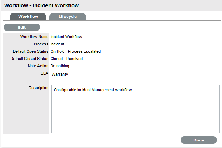Click the Process value 'Incident'
222x148 pixels.
[57, 44]
